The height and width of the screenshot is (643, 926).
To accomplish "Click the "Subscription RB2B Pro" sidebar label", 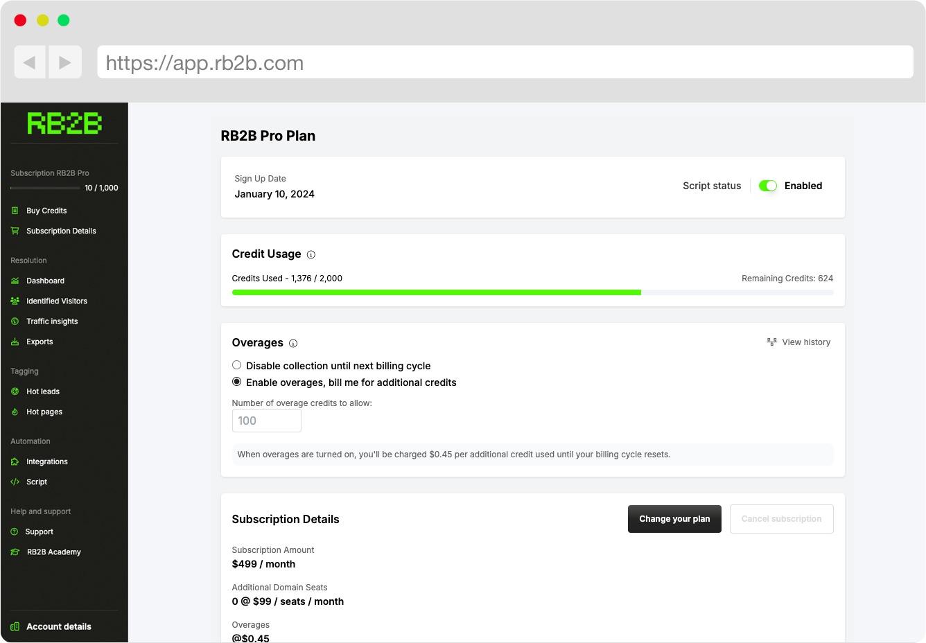I will tap(50, 173).
